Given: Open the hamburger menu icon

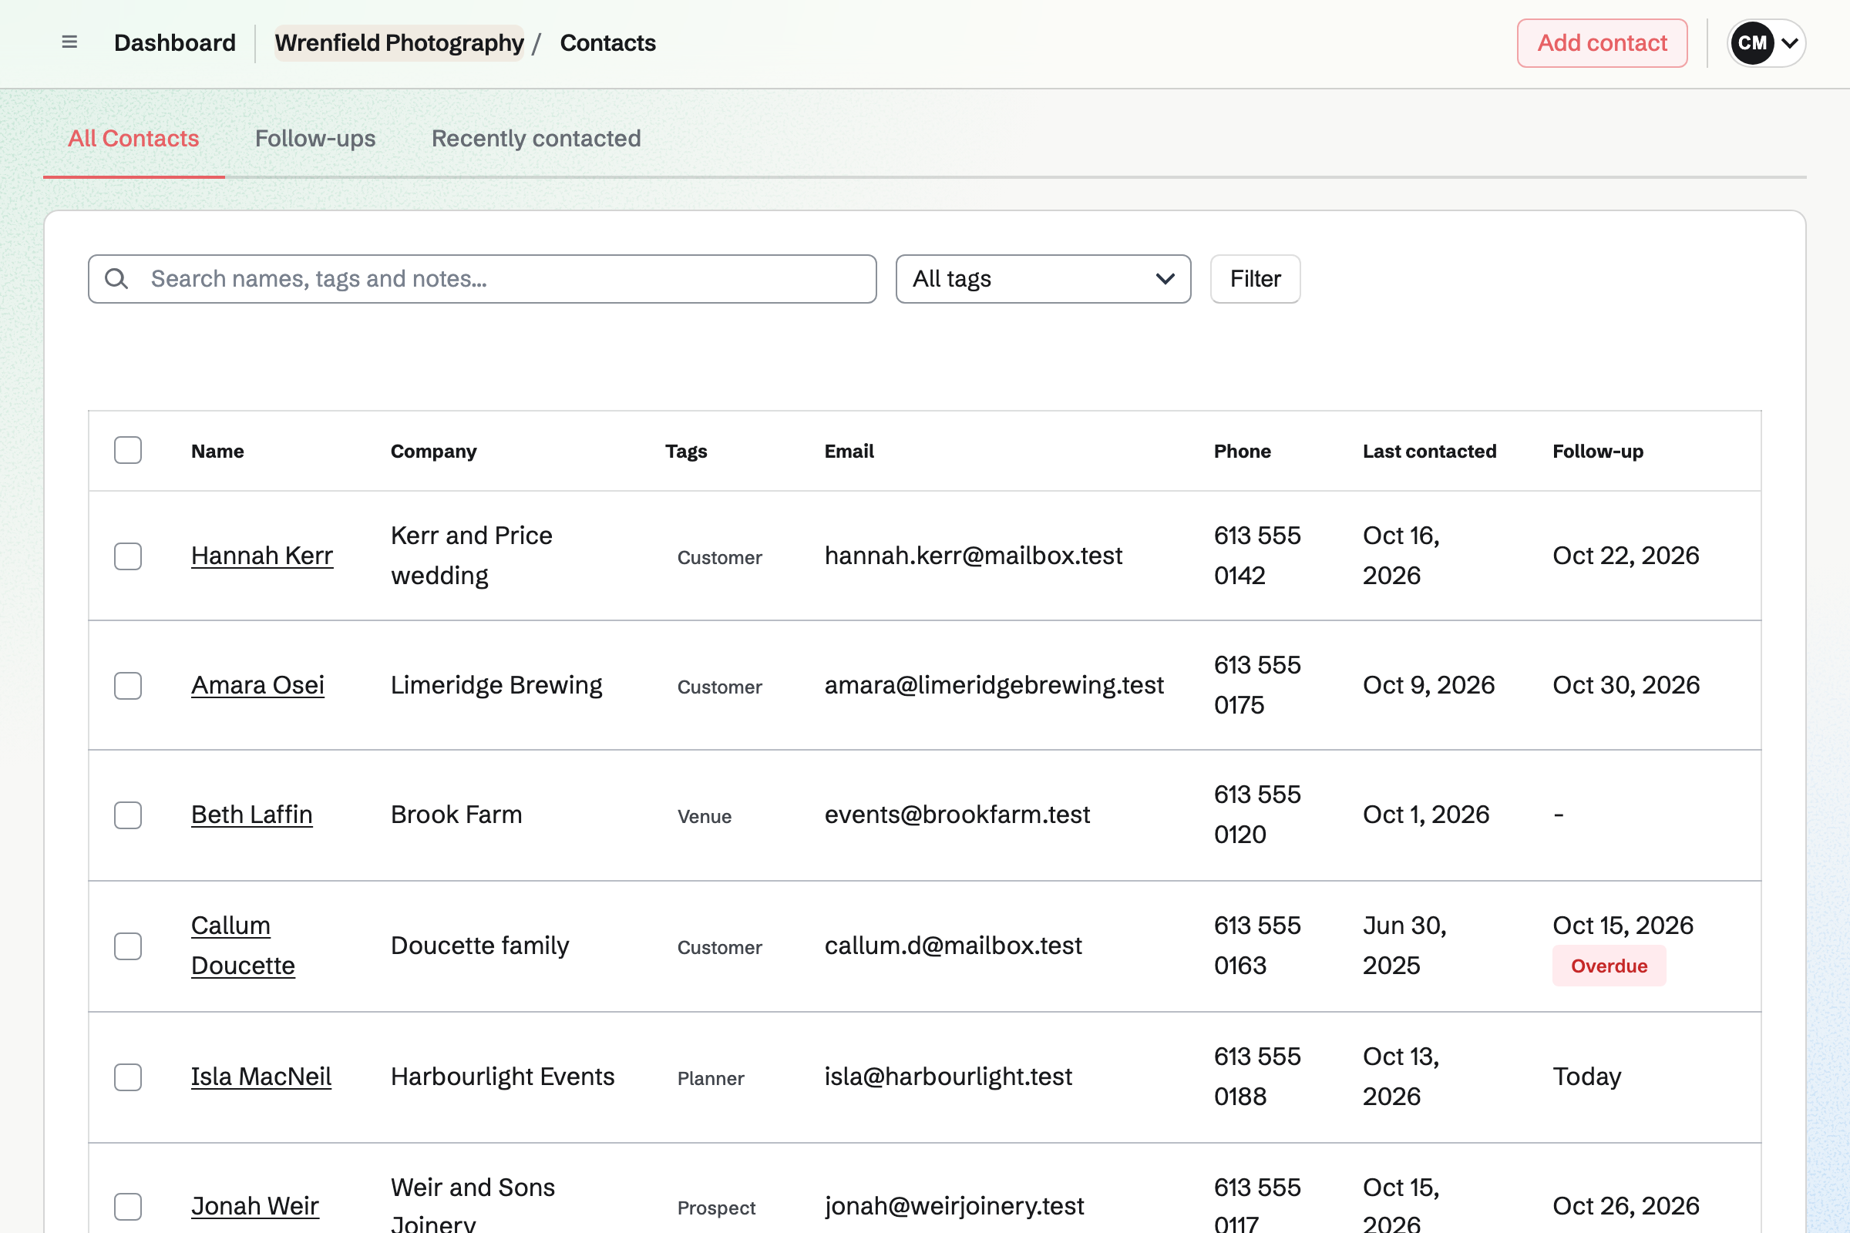Looking at the screenshot, I should click(x=69, y=42).
